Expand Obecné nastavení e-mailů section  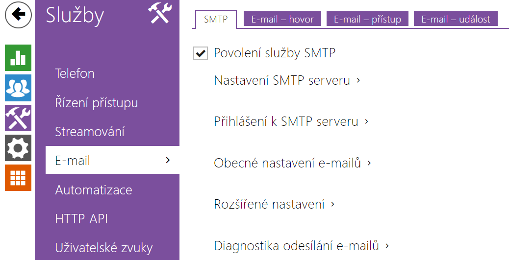point(292,163)
